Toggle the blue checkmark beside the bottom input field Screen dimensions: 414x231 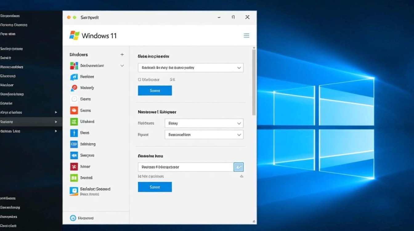(x=239, y=167)
